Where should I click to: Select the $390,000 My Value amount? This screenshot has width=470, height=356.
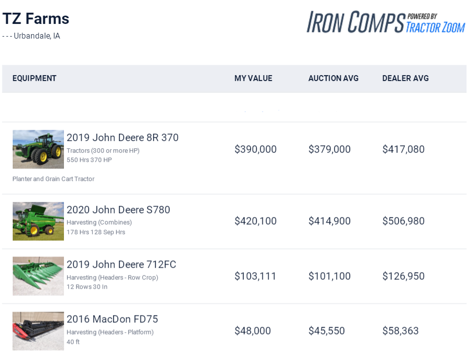click(x=255, y=149)
